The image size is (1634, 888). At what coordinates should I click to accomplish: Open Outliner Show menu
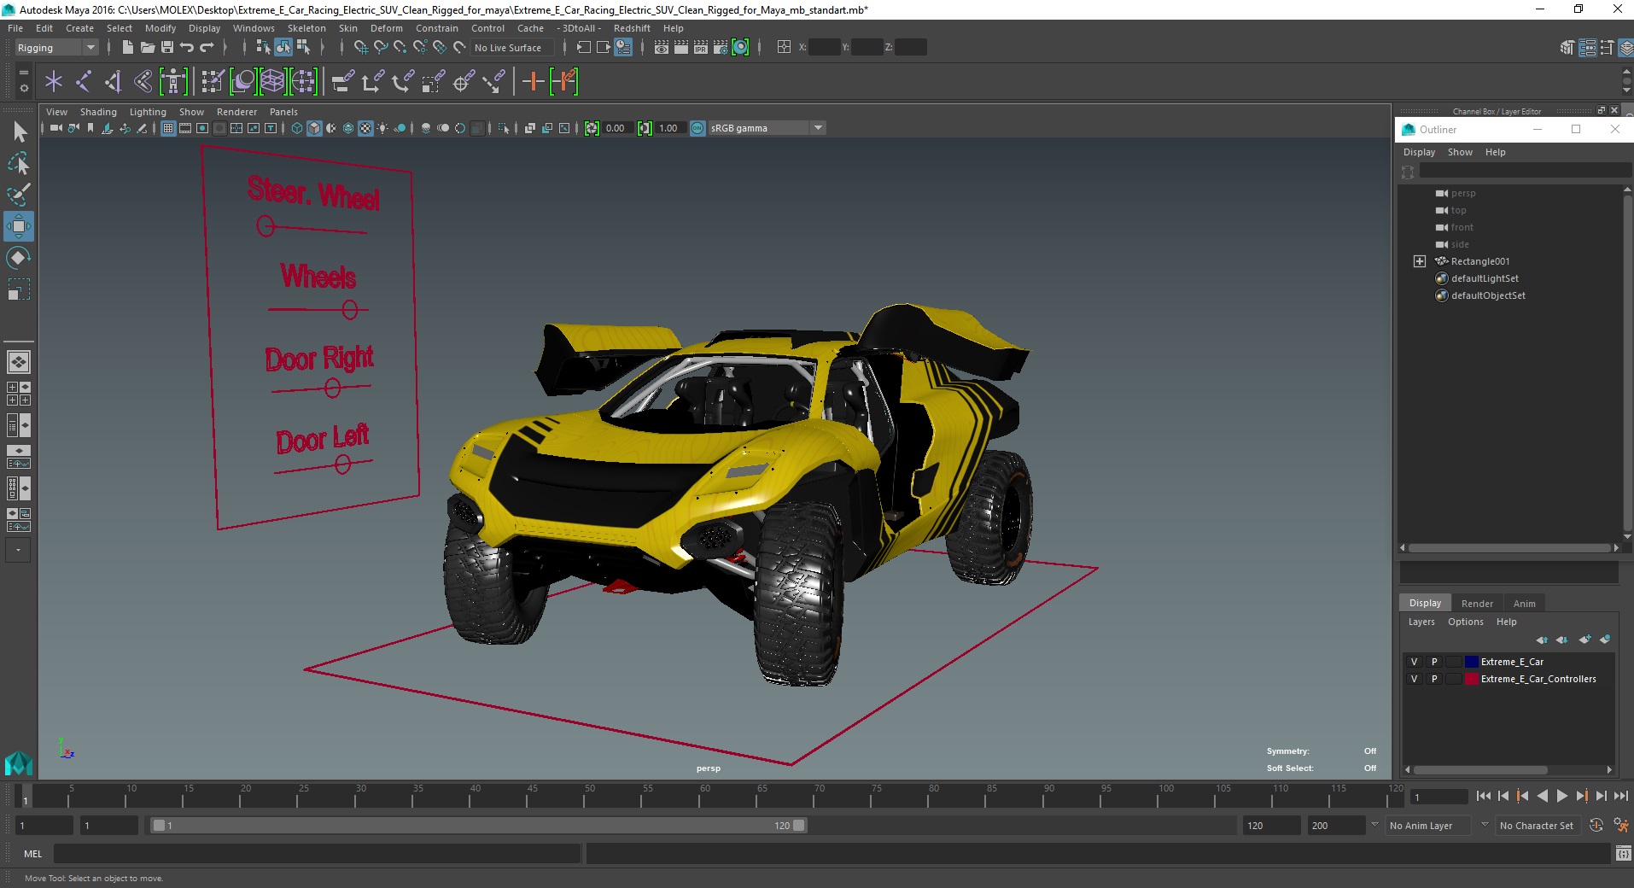tap(1460, 152)
